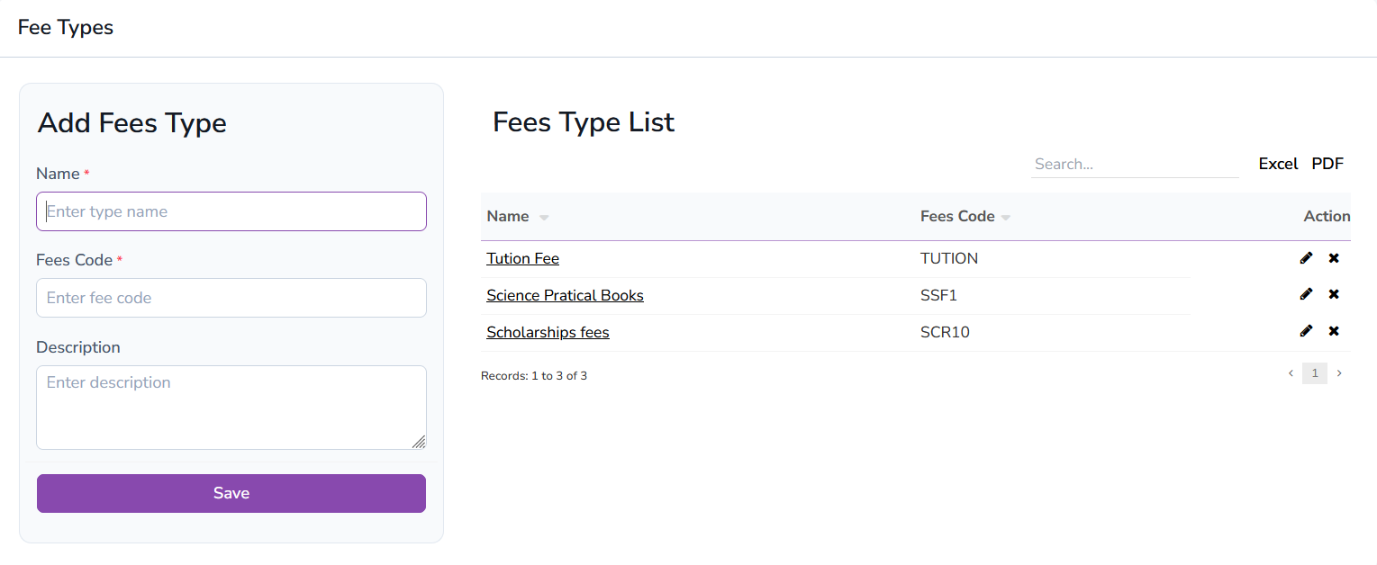Click the delete X for Science Pratical Books
Viewport: 1377px width, 565px height.
click(x=1335, y=294)
